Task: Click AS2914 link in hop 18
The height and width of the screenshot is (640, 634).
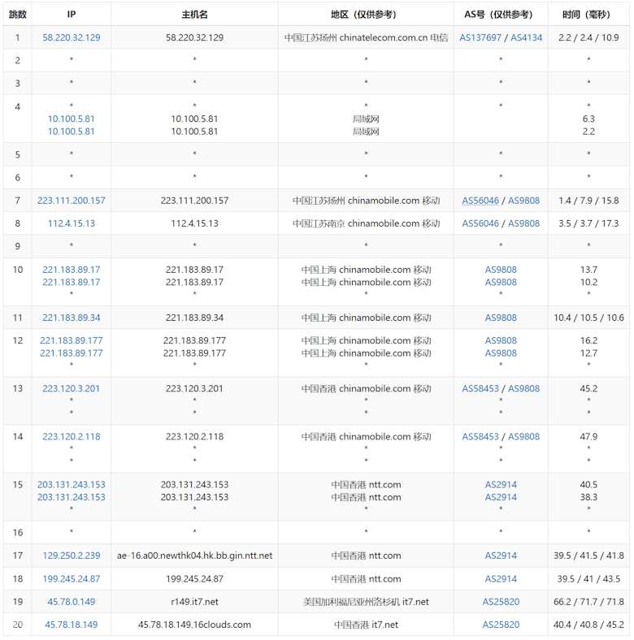Action: [x=501, y=579]
